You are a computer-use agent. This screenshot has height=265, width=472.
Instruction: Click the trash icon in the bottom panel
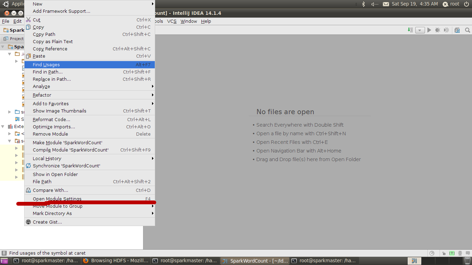[468, 261]
